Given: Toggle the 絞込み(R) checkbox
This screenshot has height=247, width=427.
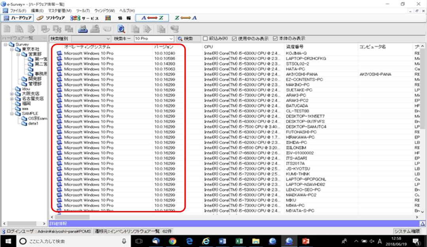Looking at the screenshot, I should [205, 39].
